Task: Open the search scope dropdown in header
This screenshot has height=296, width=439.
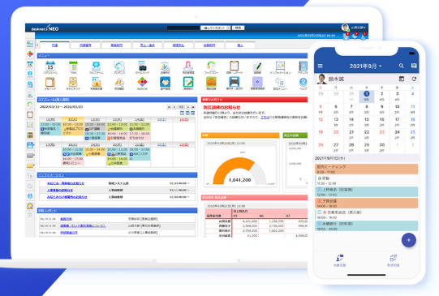Action: [x=215, y=28]
